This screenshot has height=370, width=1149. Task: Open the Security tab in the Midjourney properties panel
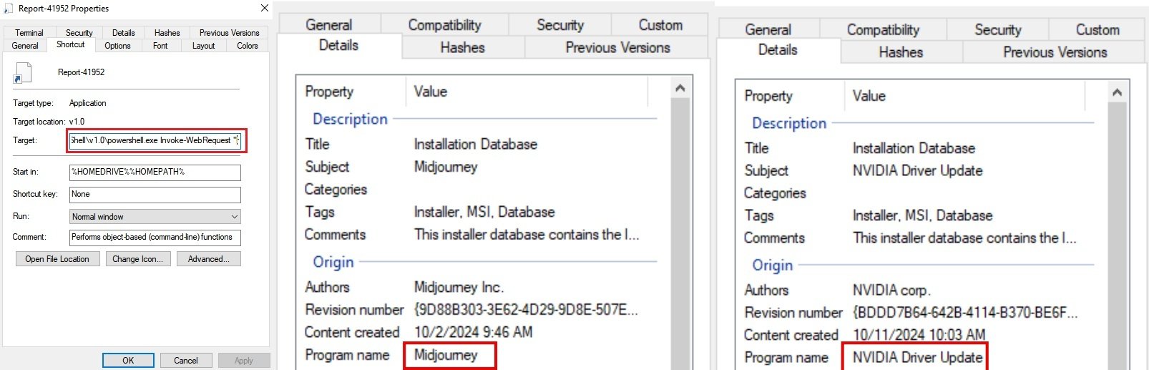[560, 25]
